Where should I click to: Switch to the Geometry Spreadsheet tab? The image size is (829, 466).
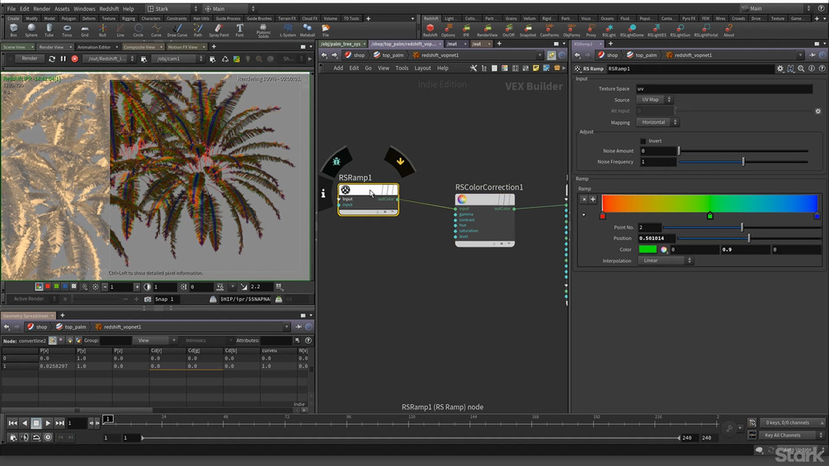click(x=25, y=315)
